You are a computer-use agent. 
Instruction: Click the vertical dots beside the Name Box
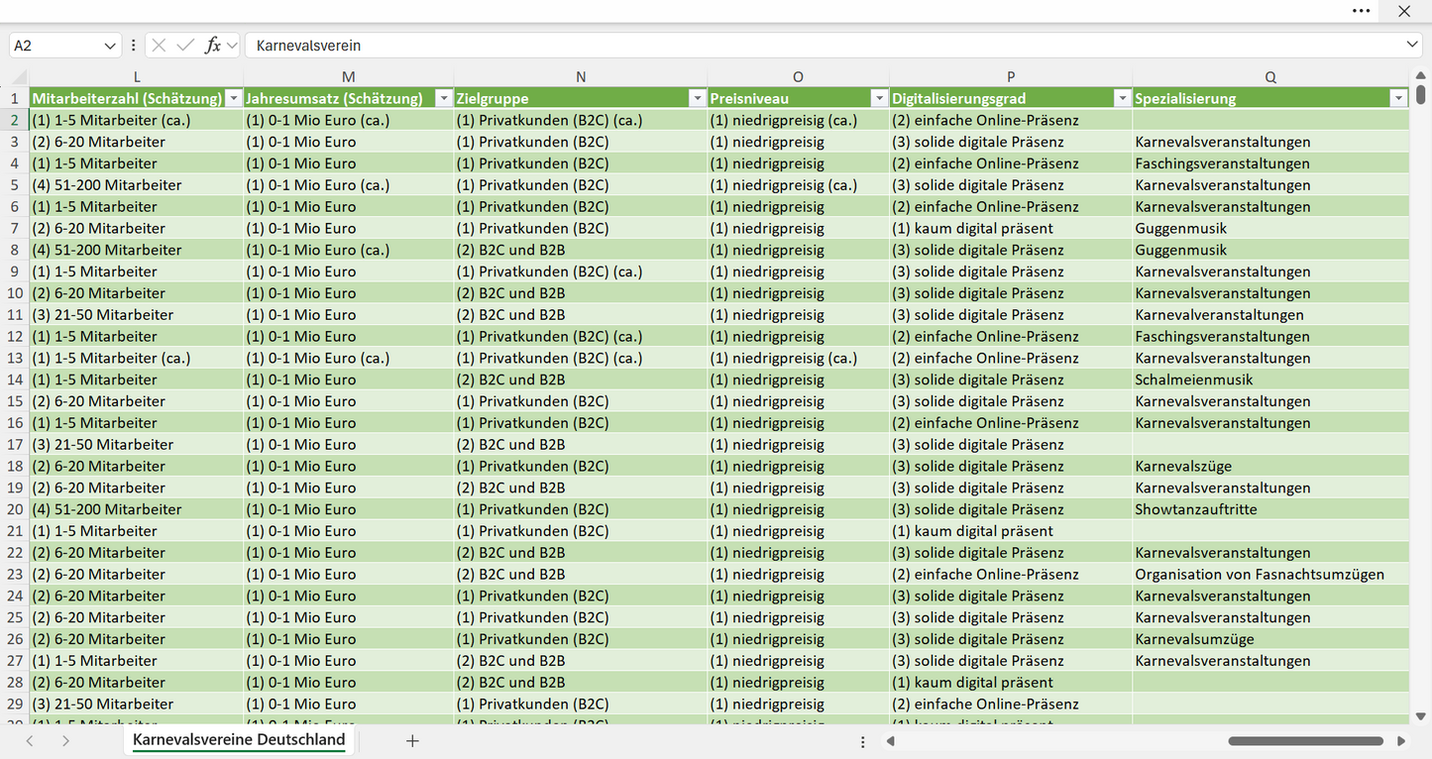click(x=133, y=46)
